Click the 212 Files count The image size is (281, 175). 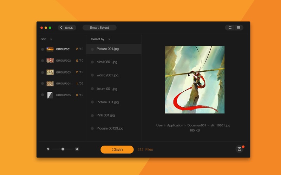145,149
